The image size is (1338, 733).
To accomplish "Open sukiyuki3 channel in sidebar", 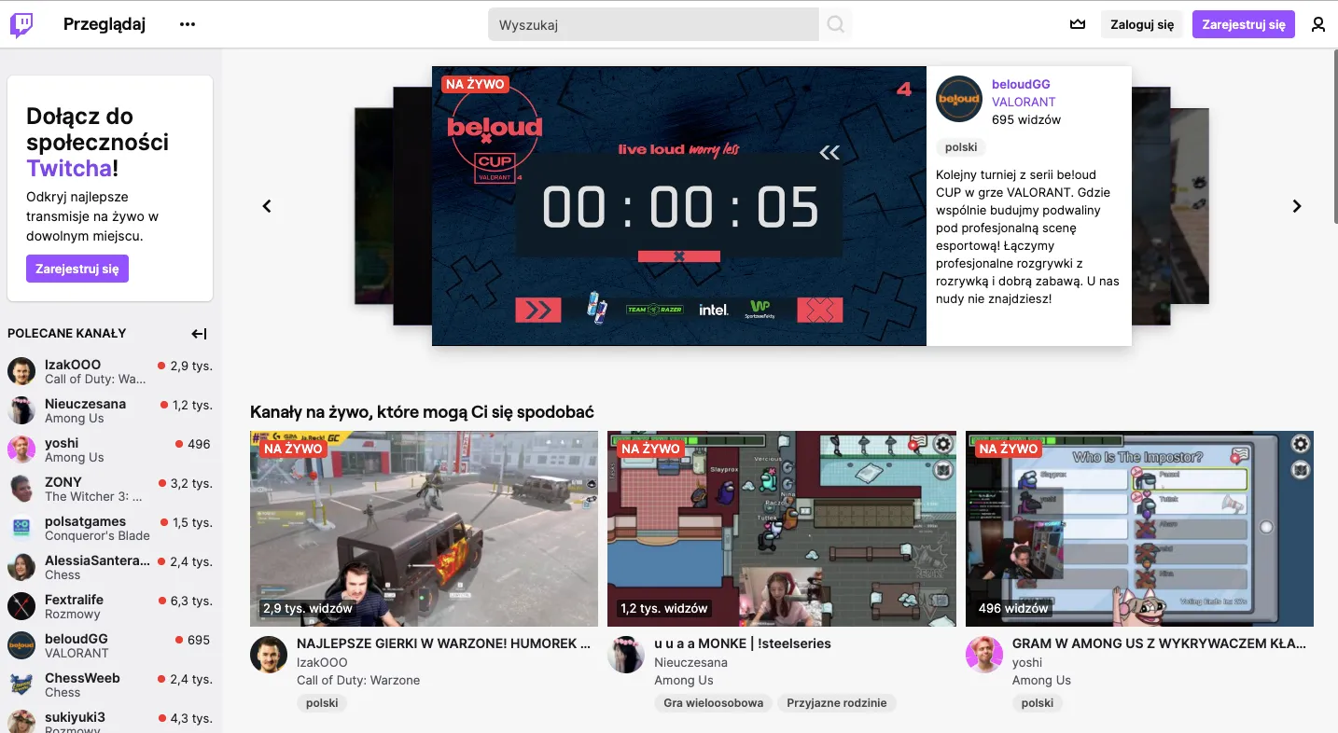I will click(x=110, y=721).
